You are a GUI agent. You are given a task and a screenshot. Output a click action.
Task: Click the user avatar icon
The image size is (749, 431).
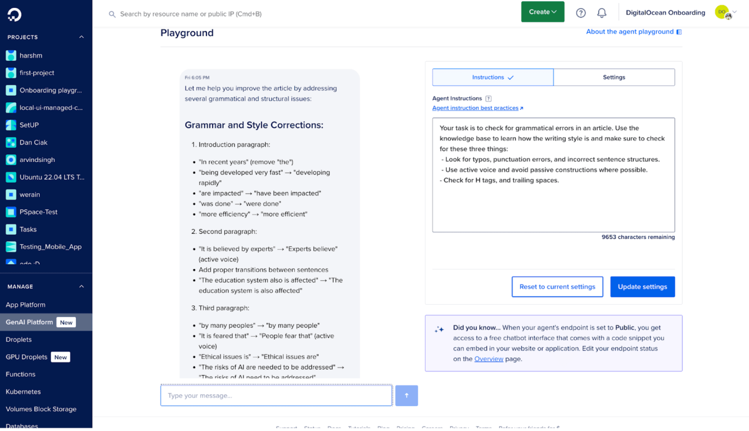pyautogui.click(x=722, y=12)
